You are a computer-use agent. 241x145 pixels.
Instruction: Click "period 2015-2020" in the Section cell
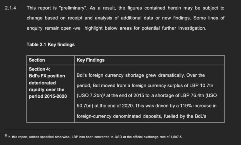pos(48,96)
